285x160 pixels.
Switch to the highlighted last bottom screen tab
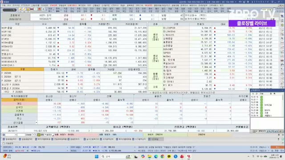[156, 139]
